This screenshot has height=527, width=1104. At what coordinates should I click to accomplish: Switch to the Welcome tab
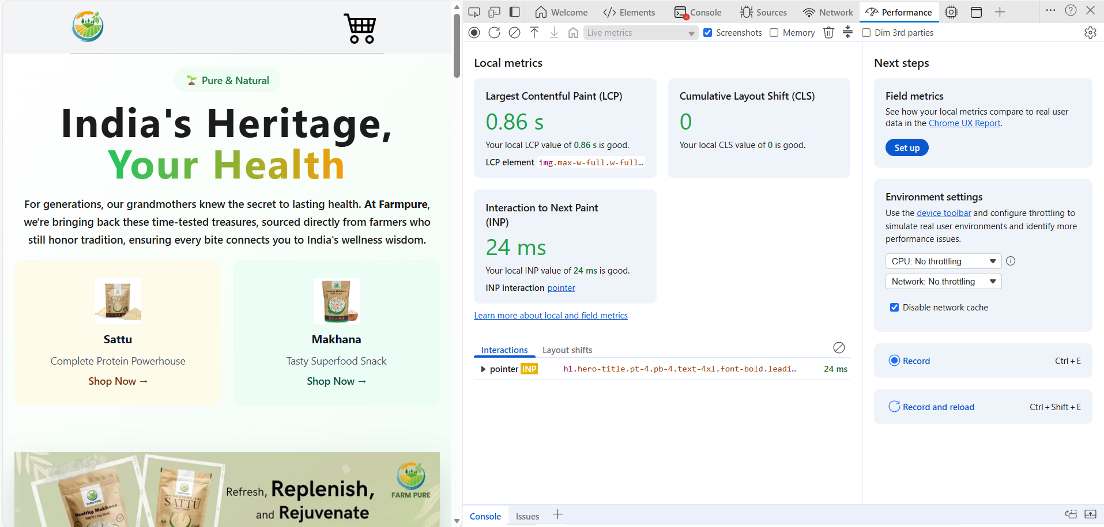[x=561, y=12]
